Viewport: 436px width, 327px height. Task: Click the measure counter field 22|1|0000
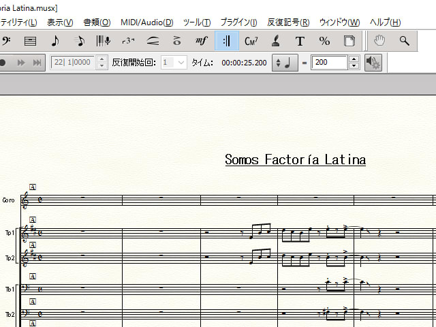(73, 62)
